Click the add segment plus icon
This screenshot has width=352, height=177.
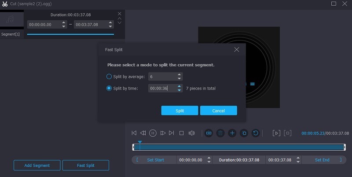[232, 133]
